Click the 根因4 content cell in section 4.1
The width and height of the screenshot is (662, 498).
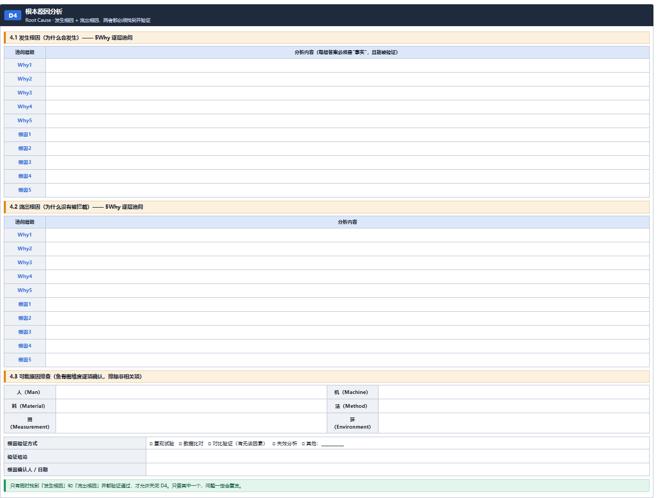[x=348, y=176]
